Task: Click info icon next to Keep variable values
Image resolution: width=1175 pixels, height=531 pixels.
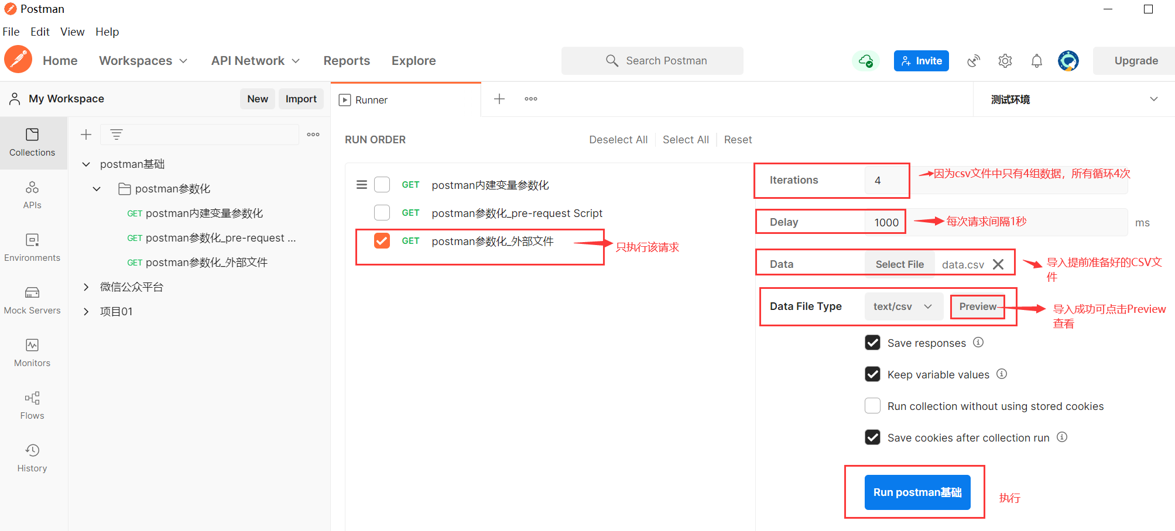Action: [x=1002, y=374]
